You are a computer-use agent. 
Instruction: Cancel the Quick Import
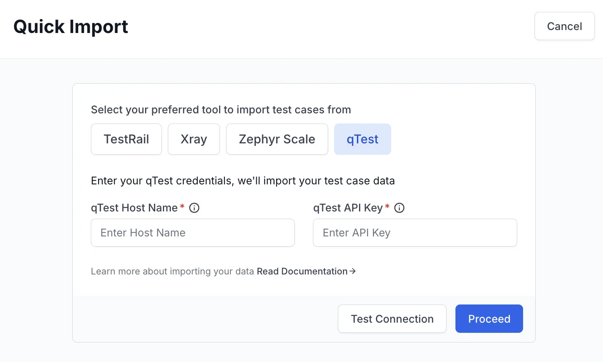[x=565, y=26]
